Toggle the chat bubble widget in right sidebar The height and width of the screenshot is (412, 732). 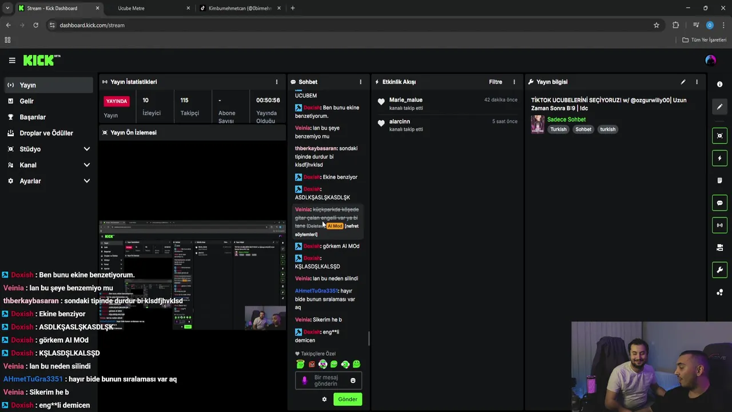tap(719, 203)
